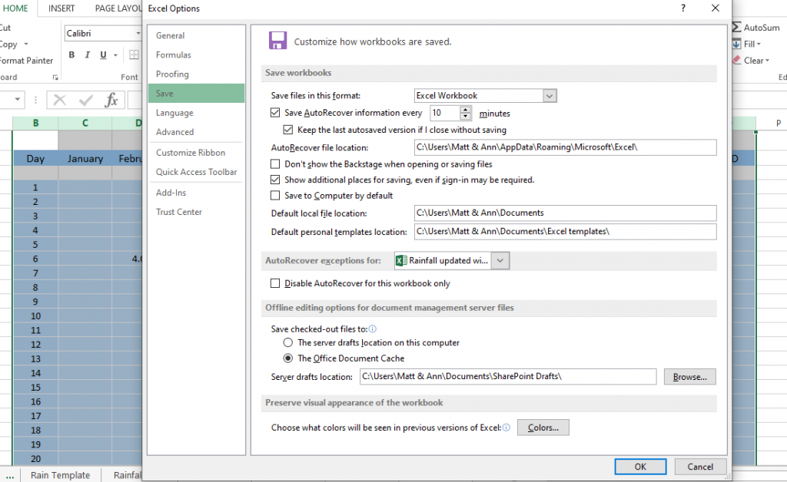Select The Office Document Cache radio button

(288, 358)
